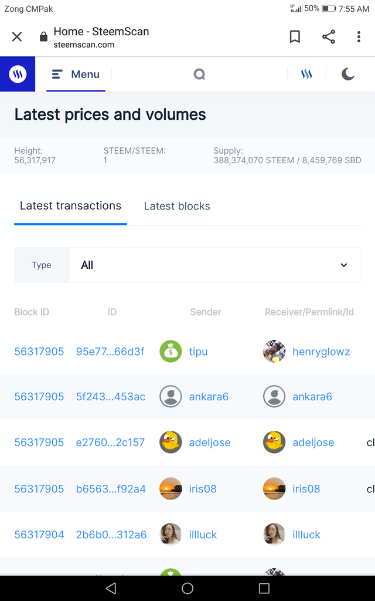375x601 pixels.
Task: Open block 56317904 link
Action: tap(39, 535)
